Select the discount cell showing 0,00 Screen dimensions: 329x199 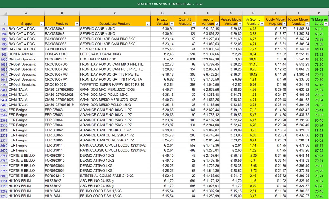pyautogui.click(x=253, y=186)
